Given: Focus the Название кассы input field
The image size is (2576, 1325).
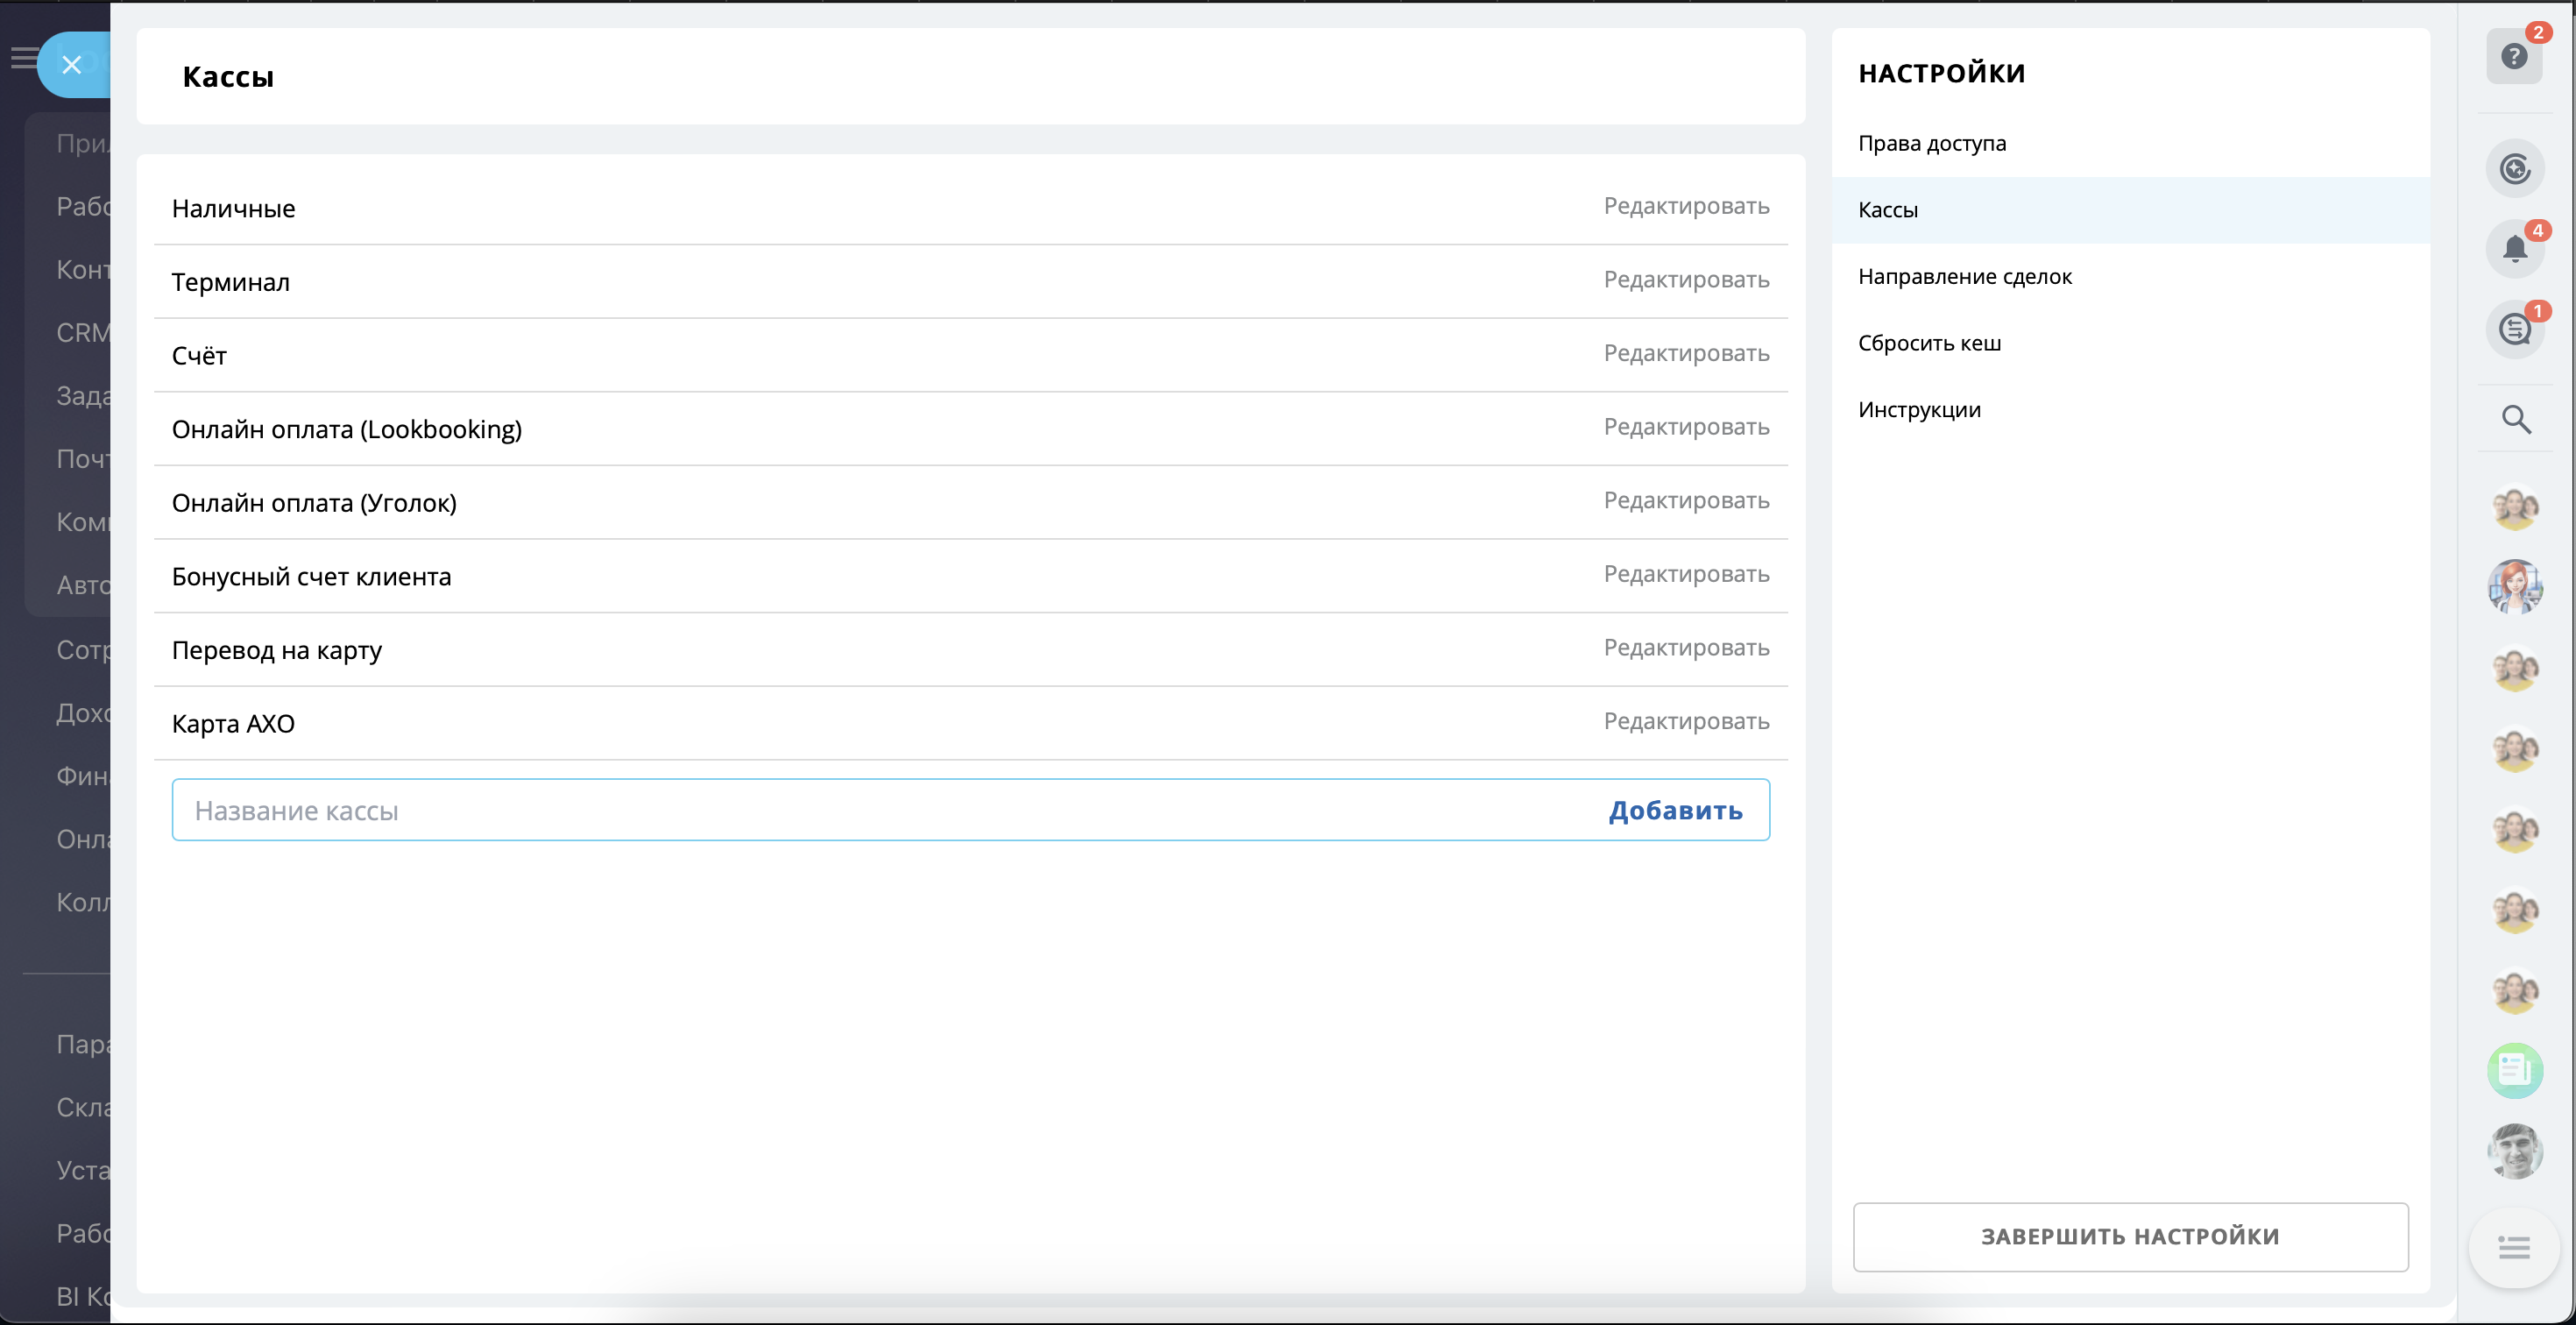Looking at the screenshot, I should 880,810.
